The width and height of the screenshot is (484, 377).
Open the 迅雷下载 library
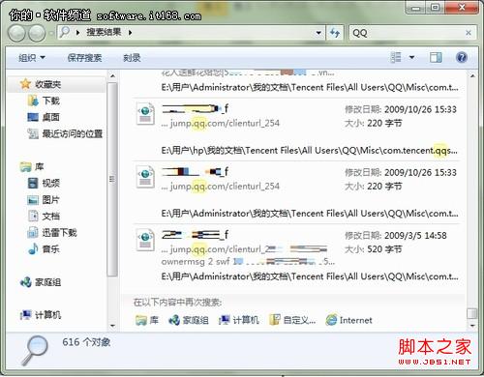(59, 233)
